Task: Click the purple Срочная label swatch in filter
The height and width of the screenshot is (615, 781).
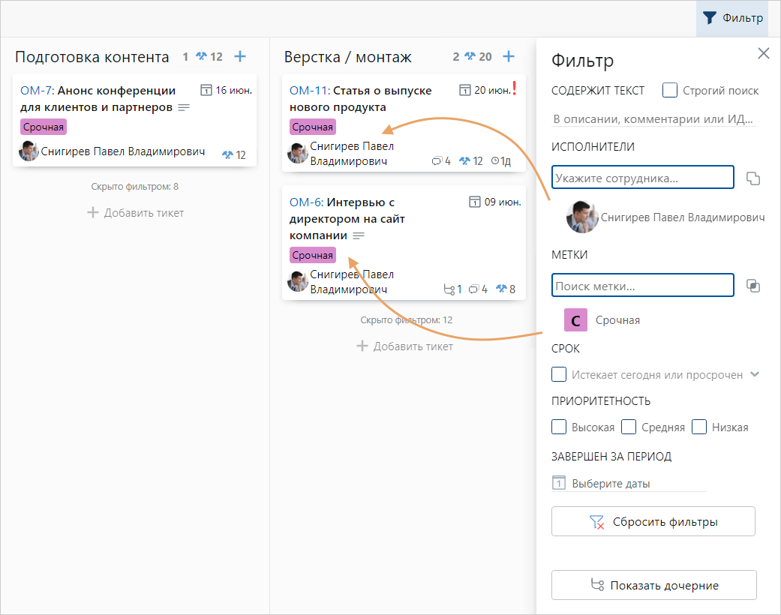Action: pos(575,320)
